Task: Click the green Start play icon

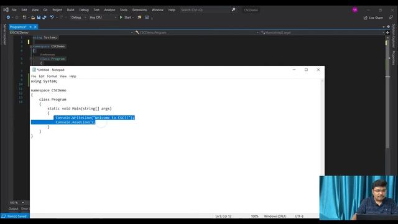Action: tap(121, 17)
